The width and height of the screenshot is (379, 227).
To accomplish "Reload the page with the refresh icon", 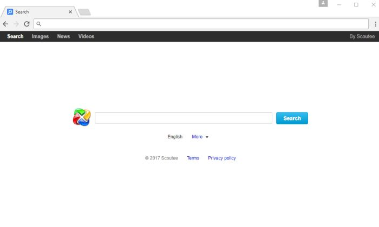I will click(x=27, y=24).
